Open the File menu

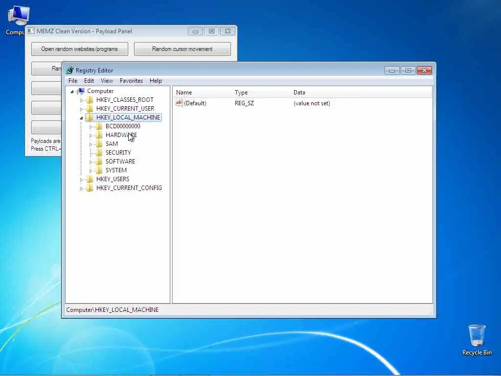73,81
